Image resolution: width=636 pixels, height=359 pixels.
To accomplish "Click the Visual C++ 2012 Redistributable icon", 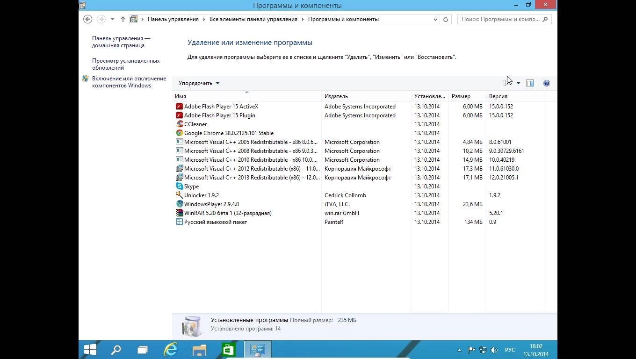I will 179,169.
